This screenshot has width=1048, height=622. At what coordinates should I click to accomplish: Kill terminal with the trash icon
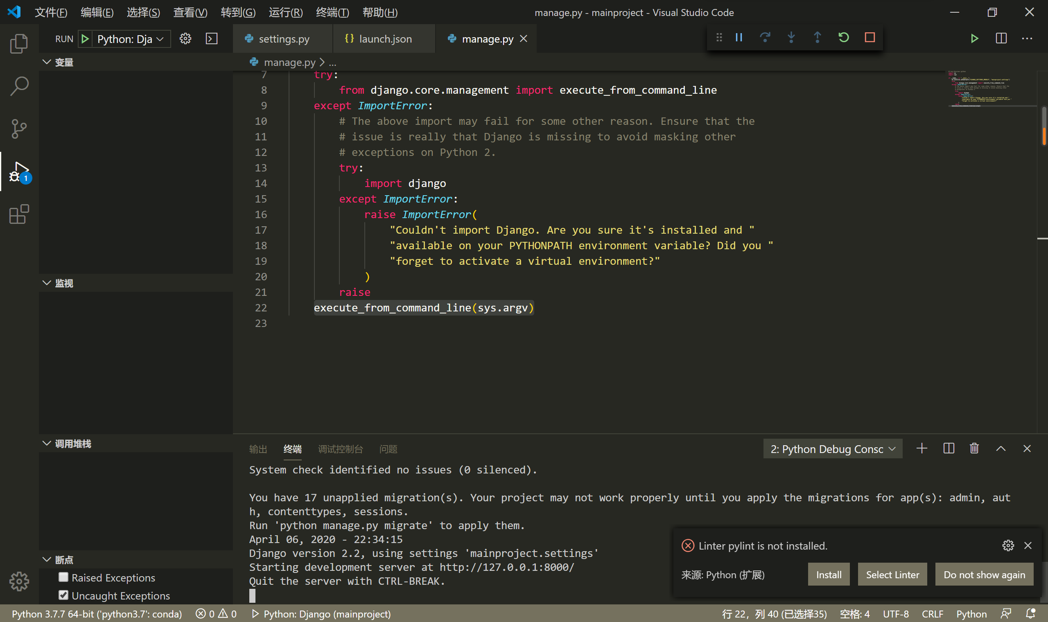tap(974, 448)
